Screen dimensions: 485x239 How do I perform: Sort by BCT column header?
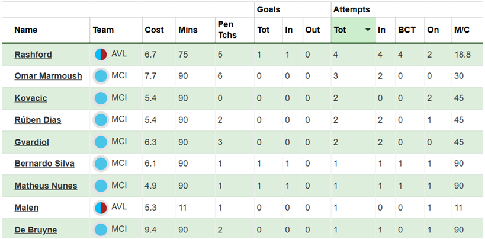(407, 30)
